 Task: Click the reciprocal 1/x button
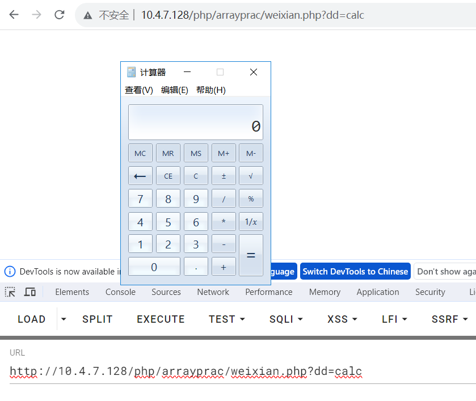pos(251,222)
